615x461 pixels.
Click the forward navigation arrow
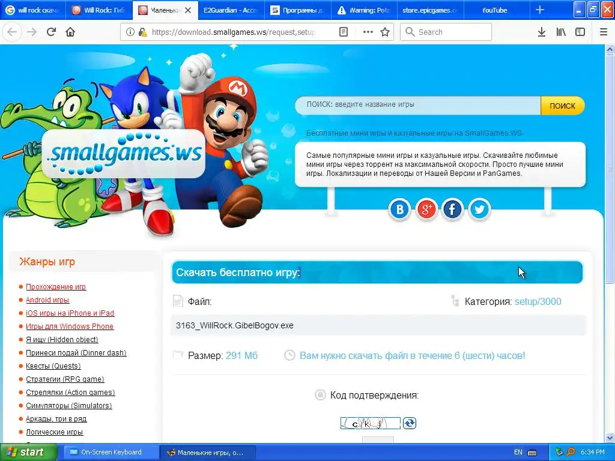pos(32,32)
